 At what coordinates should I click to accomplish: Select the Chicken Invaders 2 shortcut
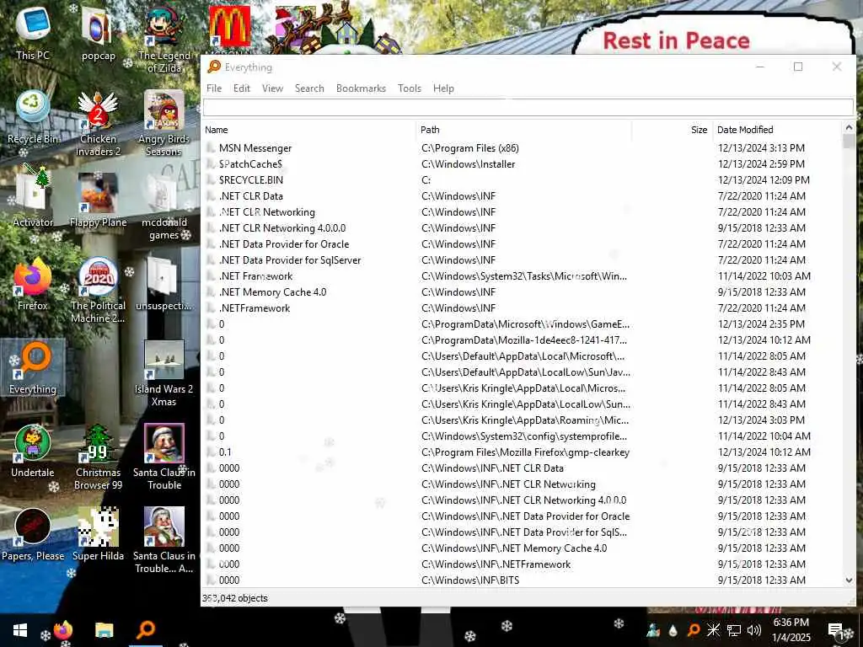[x=98, y=123]
